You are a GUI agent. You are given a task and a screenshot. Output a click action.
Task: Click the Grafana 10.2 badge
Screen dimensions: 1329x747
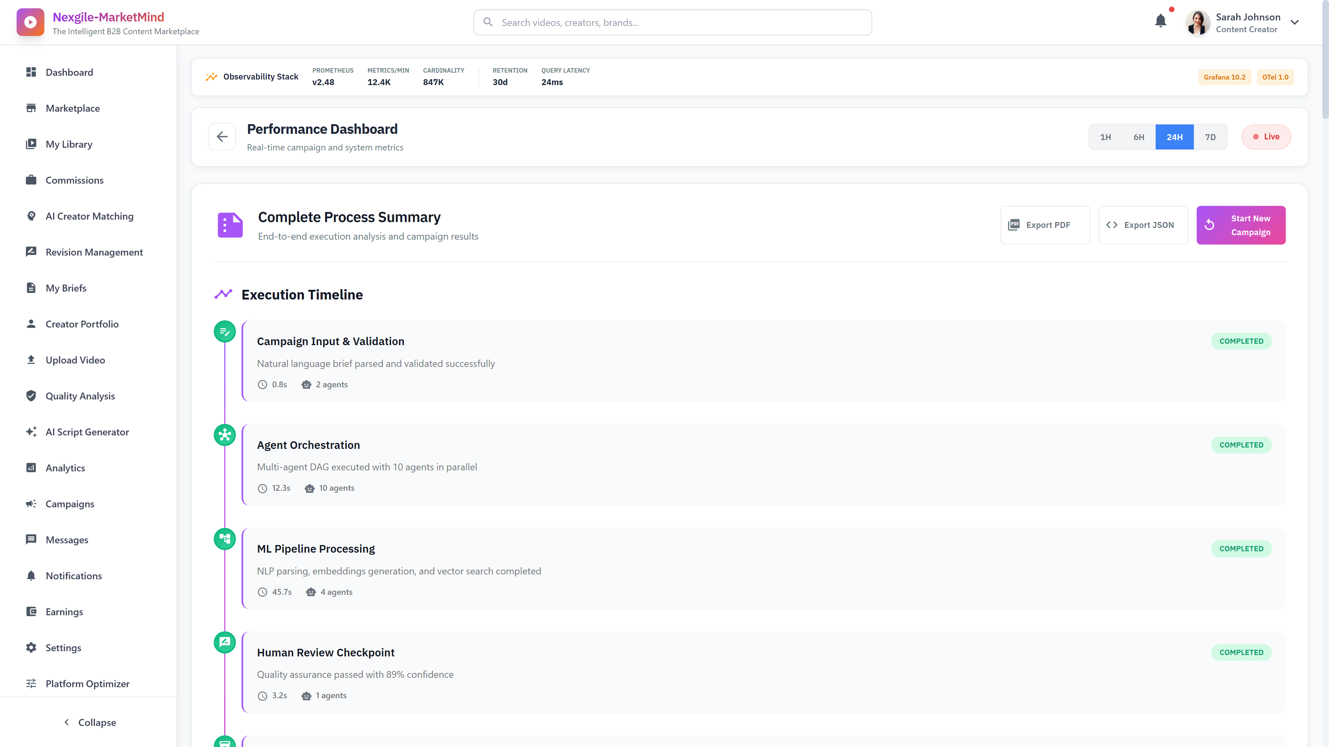(x=1224, y=77)
